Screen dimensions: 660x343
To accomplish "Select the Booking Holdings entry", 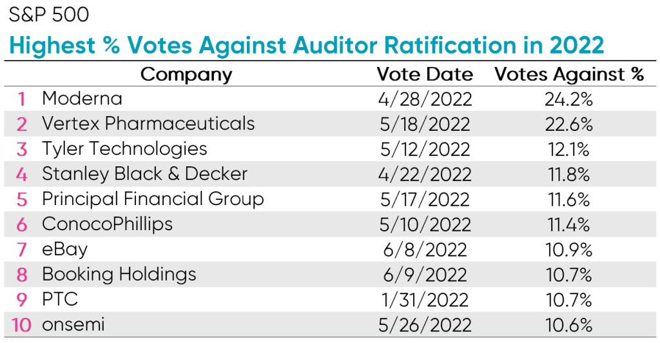I will pyautogui.click(x=119, y=274).
